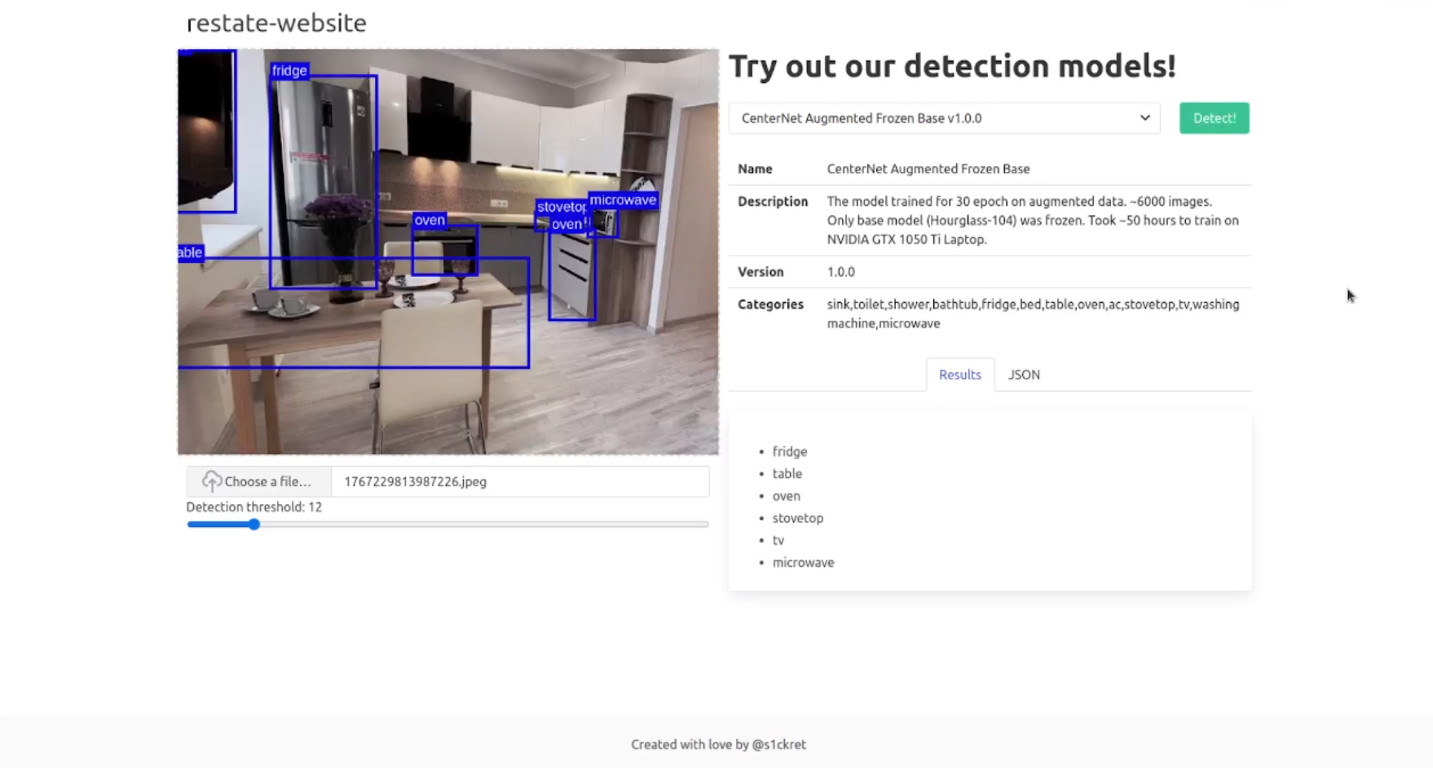Screen dimensions: 1433x768
Task: Click the dropdown chevron arrow for model selection
Action: [x=1144, y=118]
